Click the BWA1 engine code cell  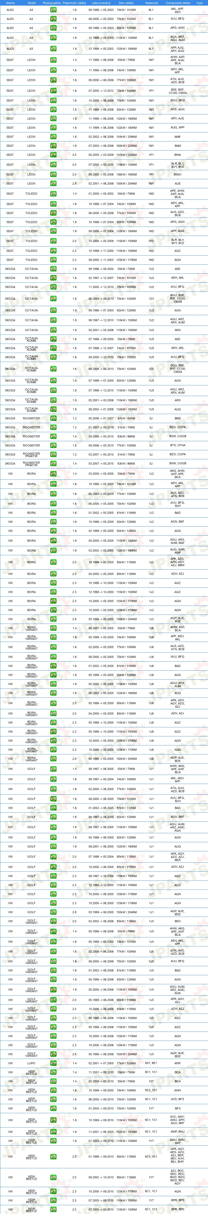(177, 174)
